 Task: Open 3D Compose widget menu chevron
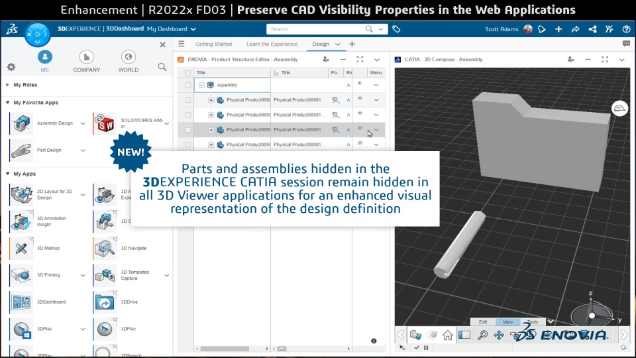tap(622, 59)
